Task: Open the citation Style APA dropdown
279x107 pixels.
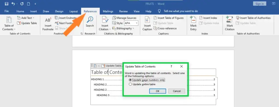Action: click(x=131, y=23)
